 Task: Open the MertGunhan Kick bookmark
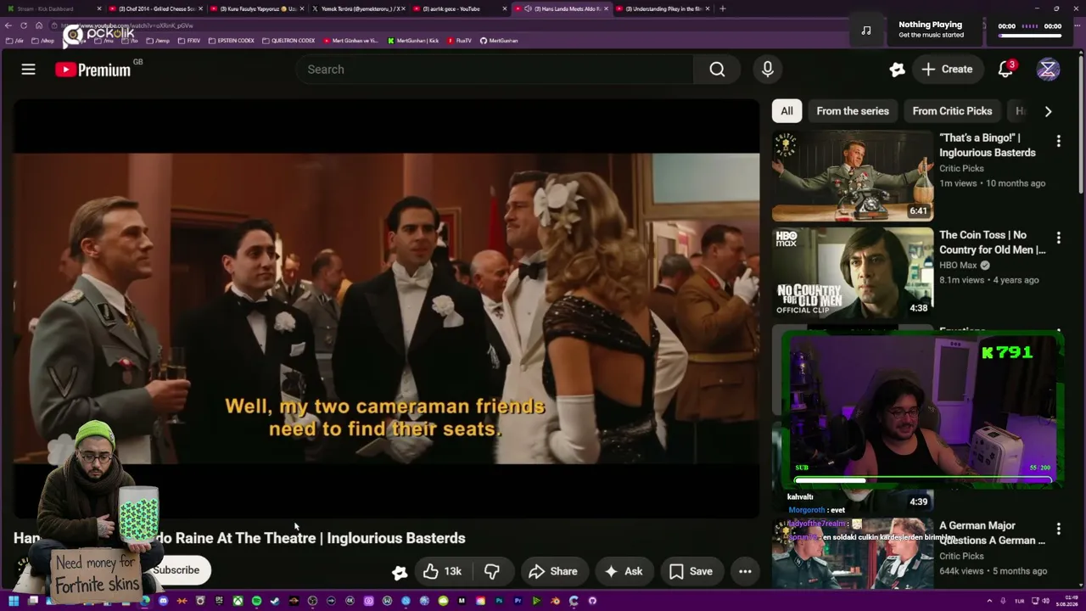click(x=413, y=41)
